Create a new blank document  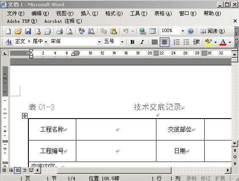coord(8,31)
